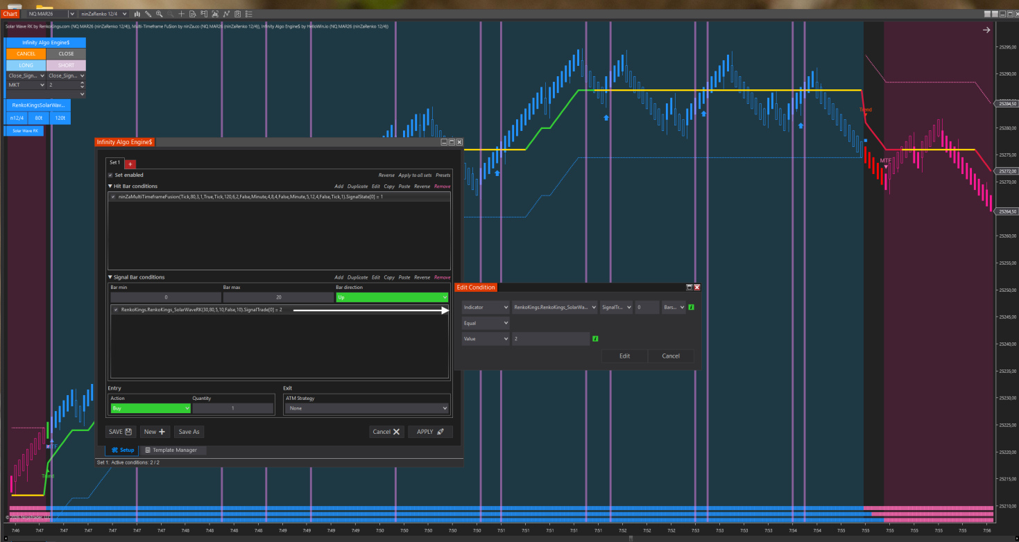Click the zoom in magnifier icon
The image size is (1019, 542).
pyautogui.click(x=159, y=14)
